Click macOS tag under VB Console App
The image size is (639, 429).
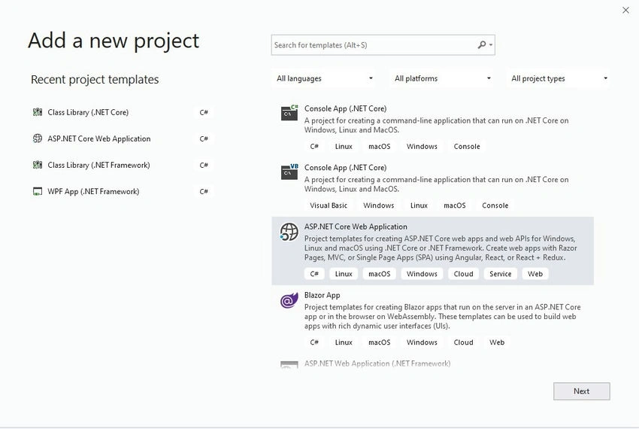pos(454,205)
